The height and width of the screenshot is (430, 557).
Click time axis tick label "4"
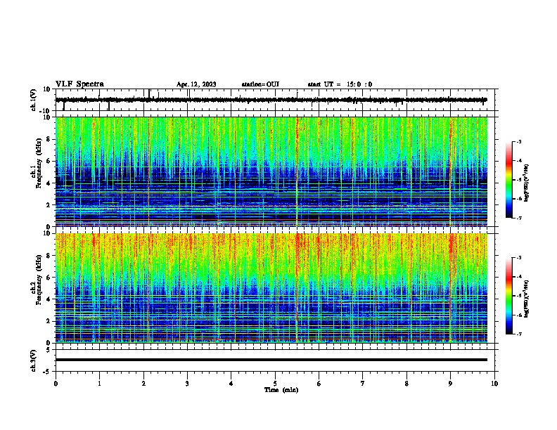[x=231, y=384]
